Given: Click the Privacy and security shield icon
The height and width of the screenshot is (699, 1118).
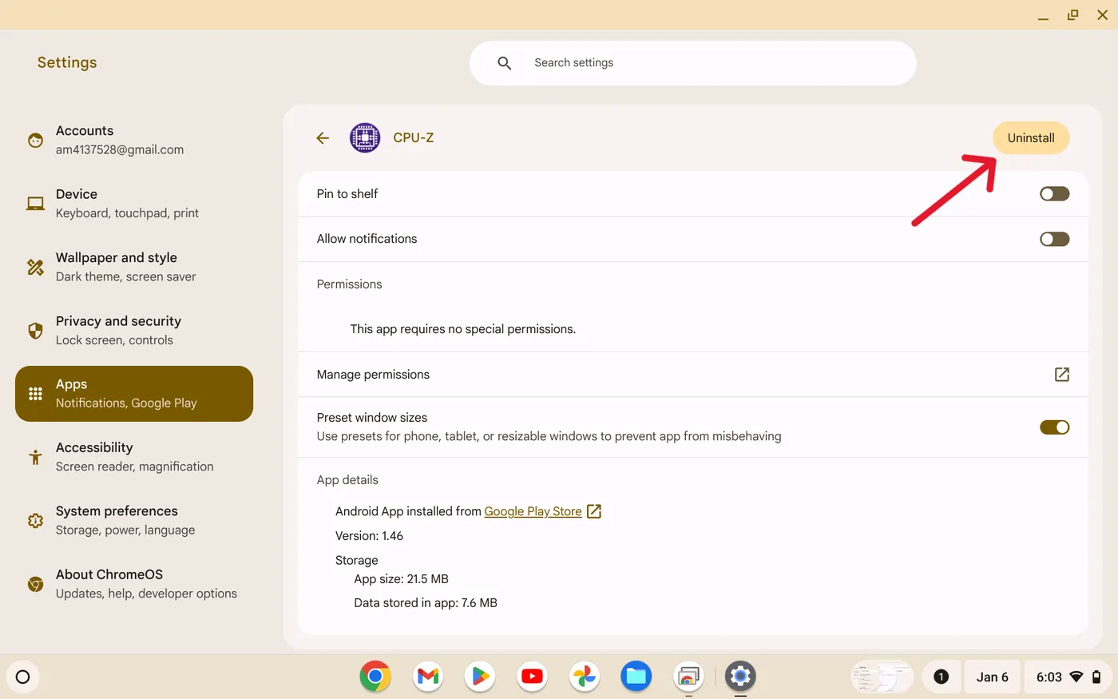Looking at the screenshot, I should (x=35, y=331).
